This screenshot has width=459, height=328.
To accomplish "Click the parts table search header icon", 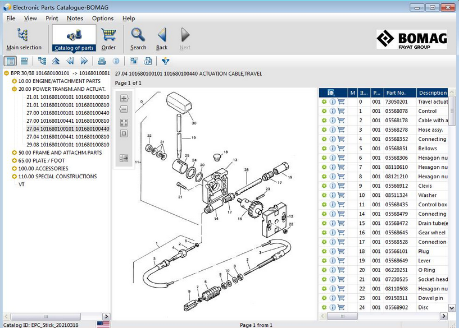I will click(x=331, y=93).
